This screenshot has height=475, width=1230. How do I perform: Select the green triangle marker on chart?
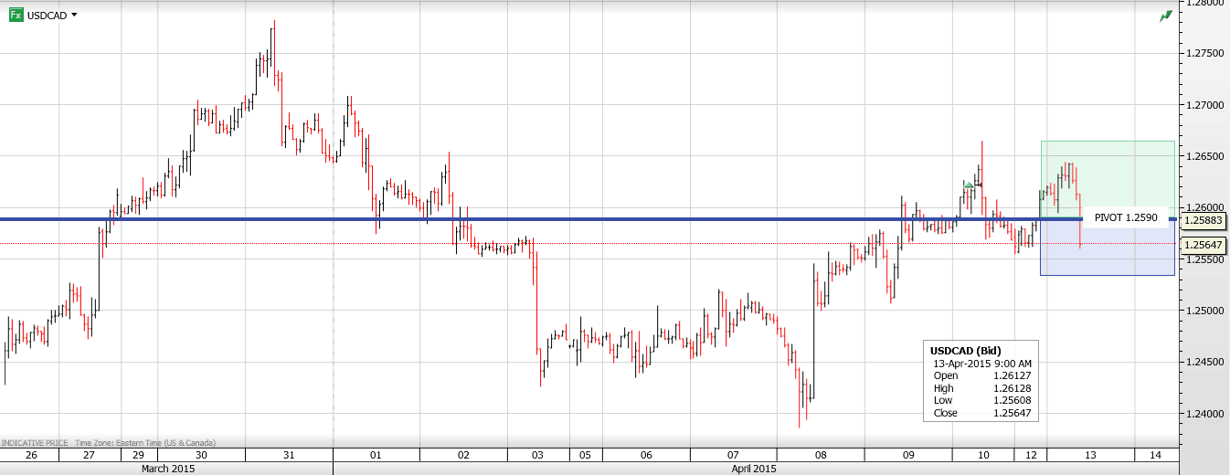point(969,185)
